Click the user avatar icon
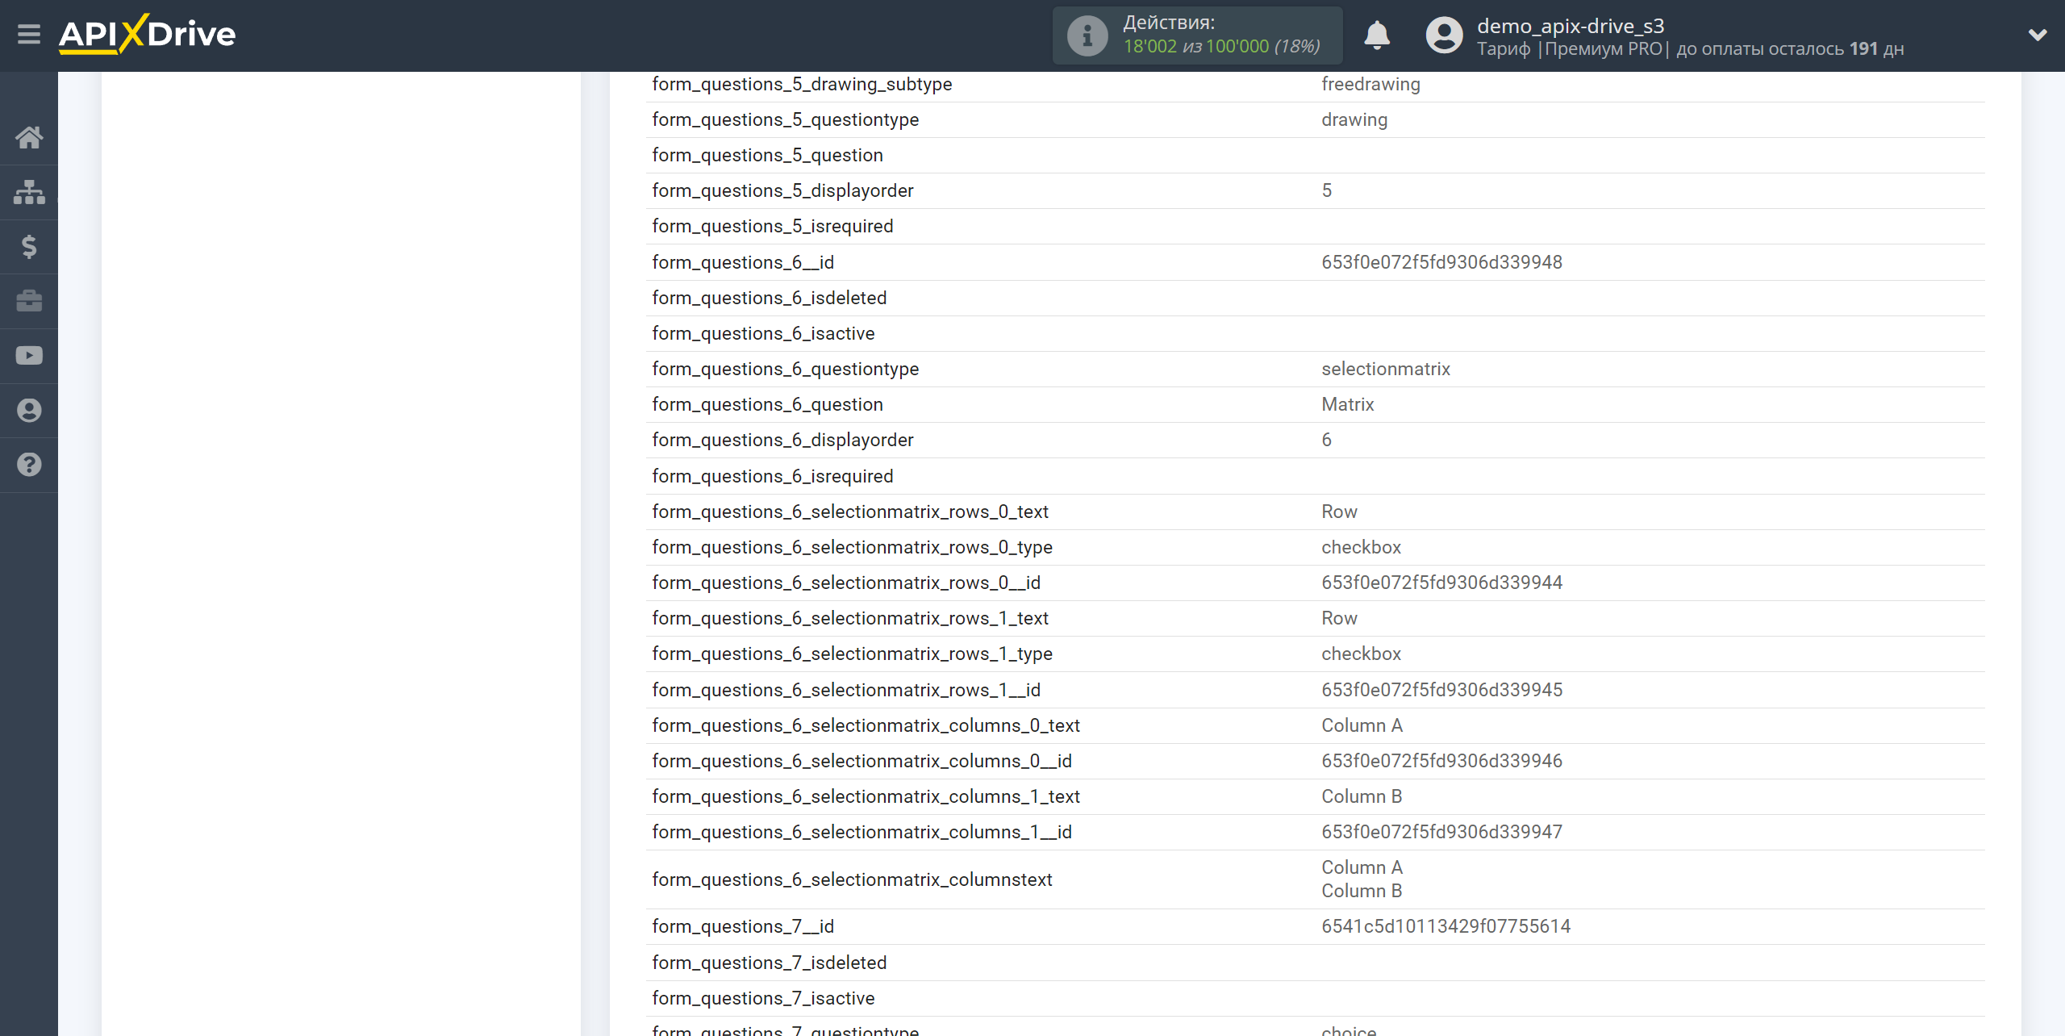This screenshot has width=2065, height=1036. coord(1444,36)
